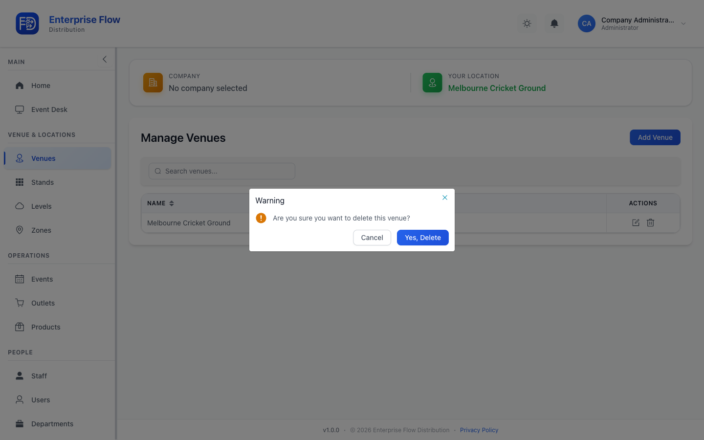This screenshot has width=704, height=440.
Task: Confirm deletion with Yes, Delete button
Action: (422, 238)
